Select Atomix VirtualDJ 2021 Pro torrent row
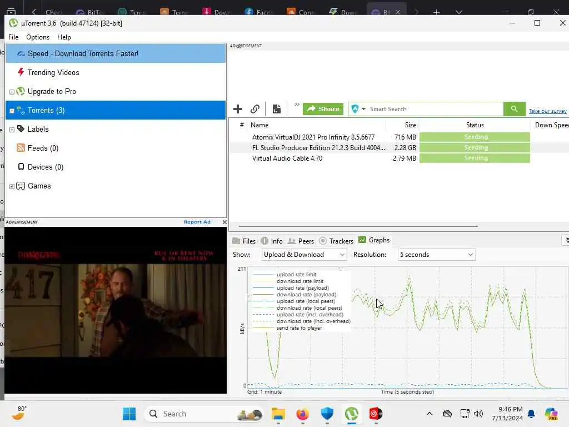 (398, 137)
